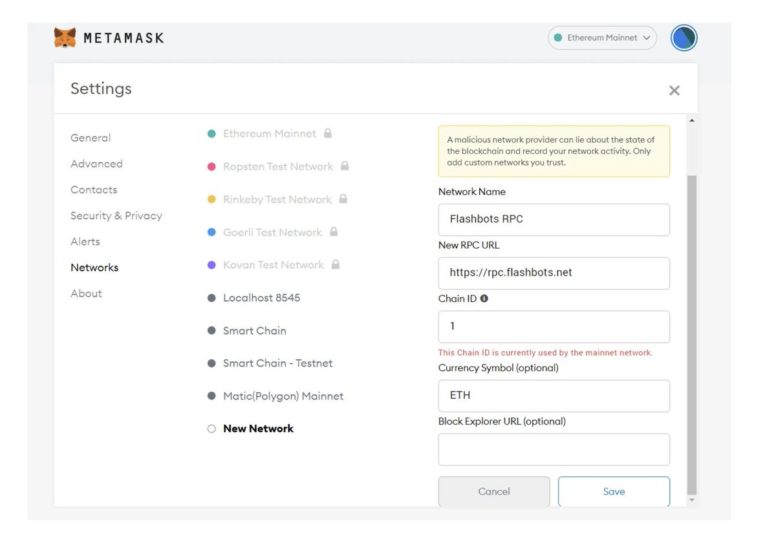Click the malicious network provider warning
This screenshot has width=776, height=539.
point(554,151)
